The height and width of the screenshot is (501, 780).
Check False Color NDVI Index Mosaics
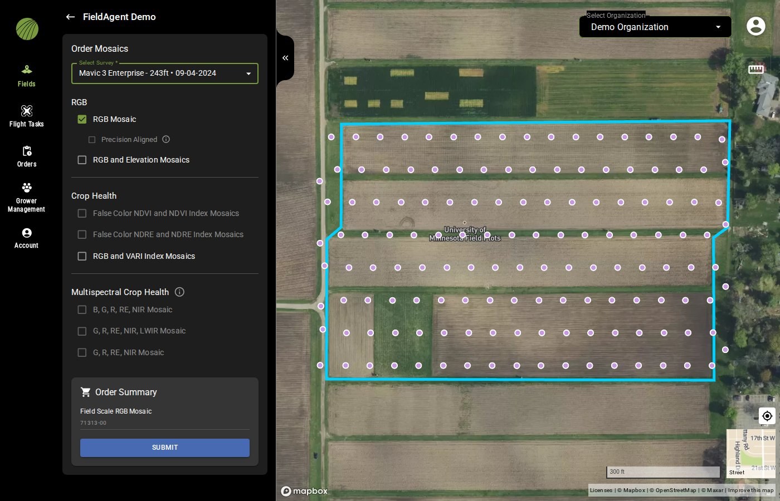(x=82, y=213)
